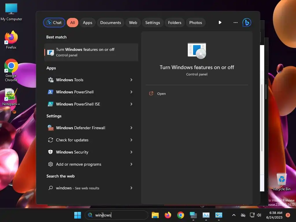
Task: Select Check for updates label
Action: coord(72,140)
